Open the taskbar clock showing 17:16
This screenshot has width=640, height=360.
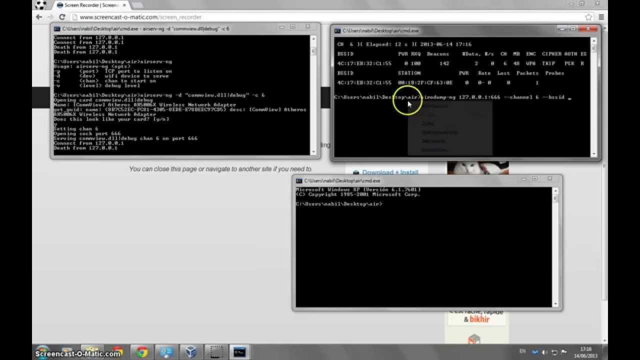coord(586,352)
